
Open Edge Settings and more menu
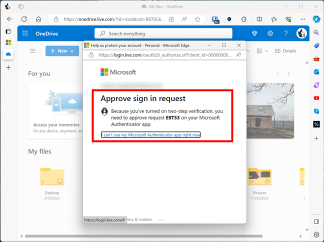[302, 19]
